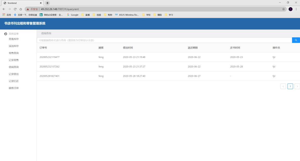Click the 返还期限 column header
The width and height of the screenshot is (300, 161).
click(x=193, y=48)
